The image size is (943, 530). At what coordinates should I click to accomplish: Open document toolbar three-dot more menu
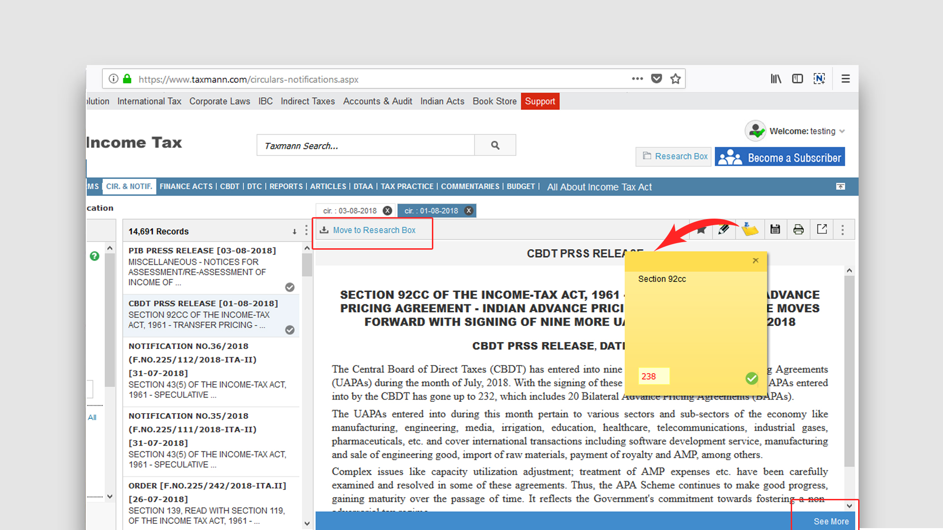(x=843, y=229)
